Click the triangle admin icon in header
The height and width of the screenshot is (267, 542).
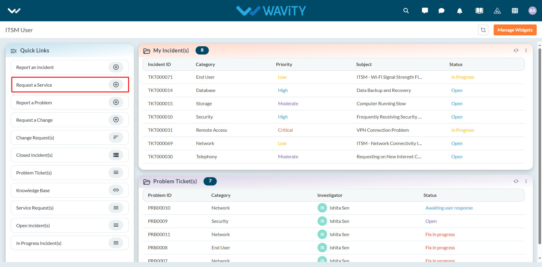(x=497, y=11)
